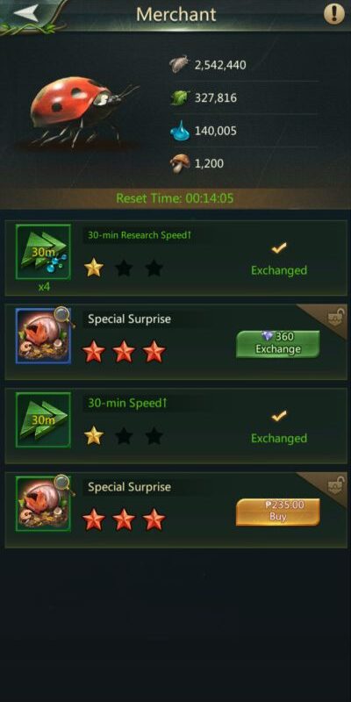
Task: Select the blue water droplet icon
Action: coord(180,130)
